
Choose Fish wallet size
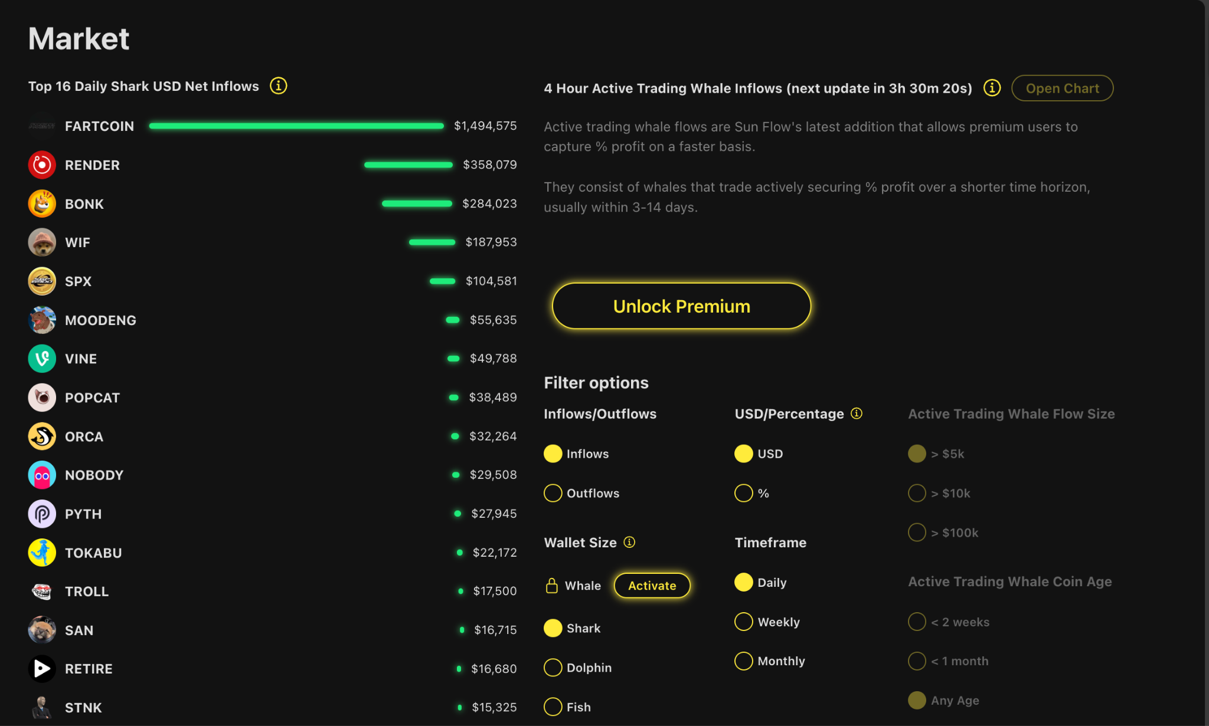[553, 707]
